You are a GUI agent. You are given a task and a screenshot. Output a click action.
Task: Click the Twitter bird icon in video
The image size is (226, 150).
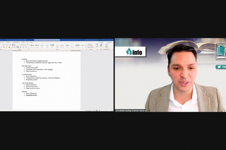pos(219,67)
